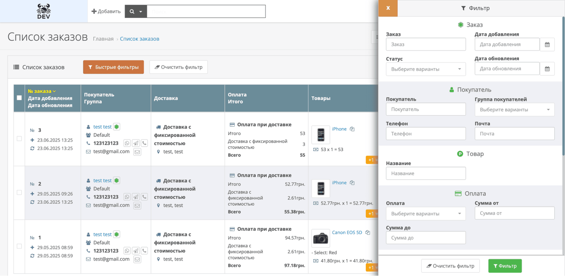
Task: Open the iPhone product link in order 2
Action: (x=339, y=182)
